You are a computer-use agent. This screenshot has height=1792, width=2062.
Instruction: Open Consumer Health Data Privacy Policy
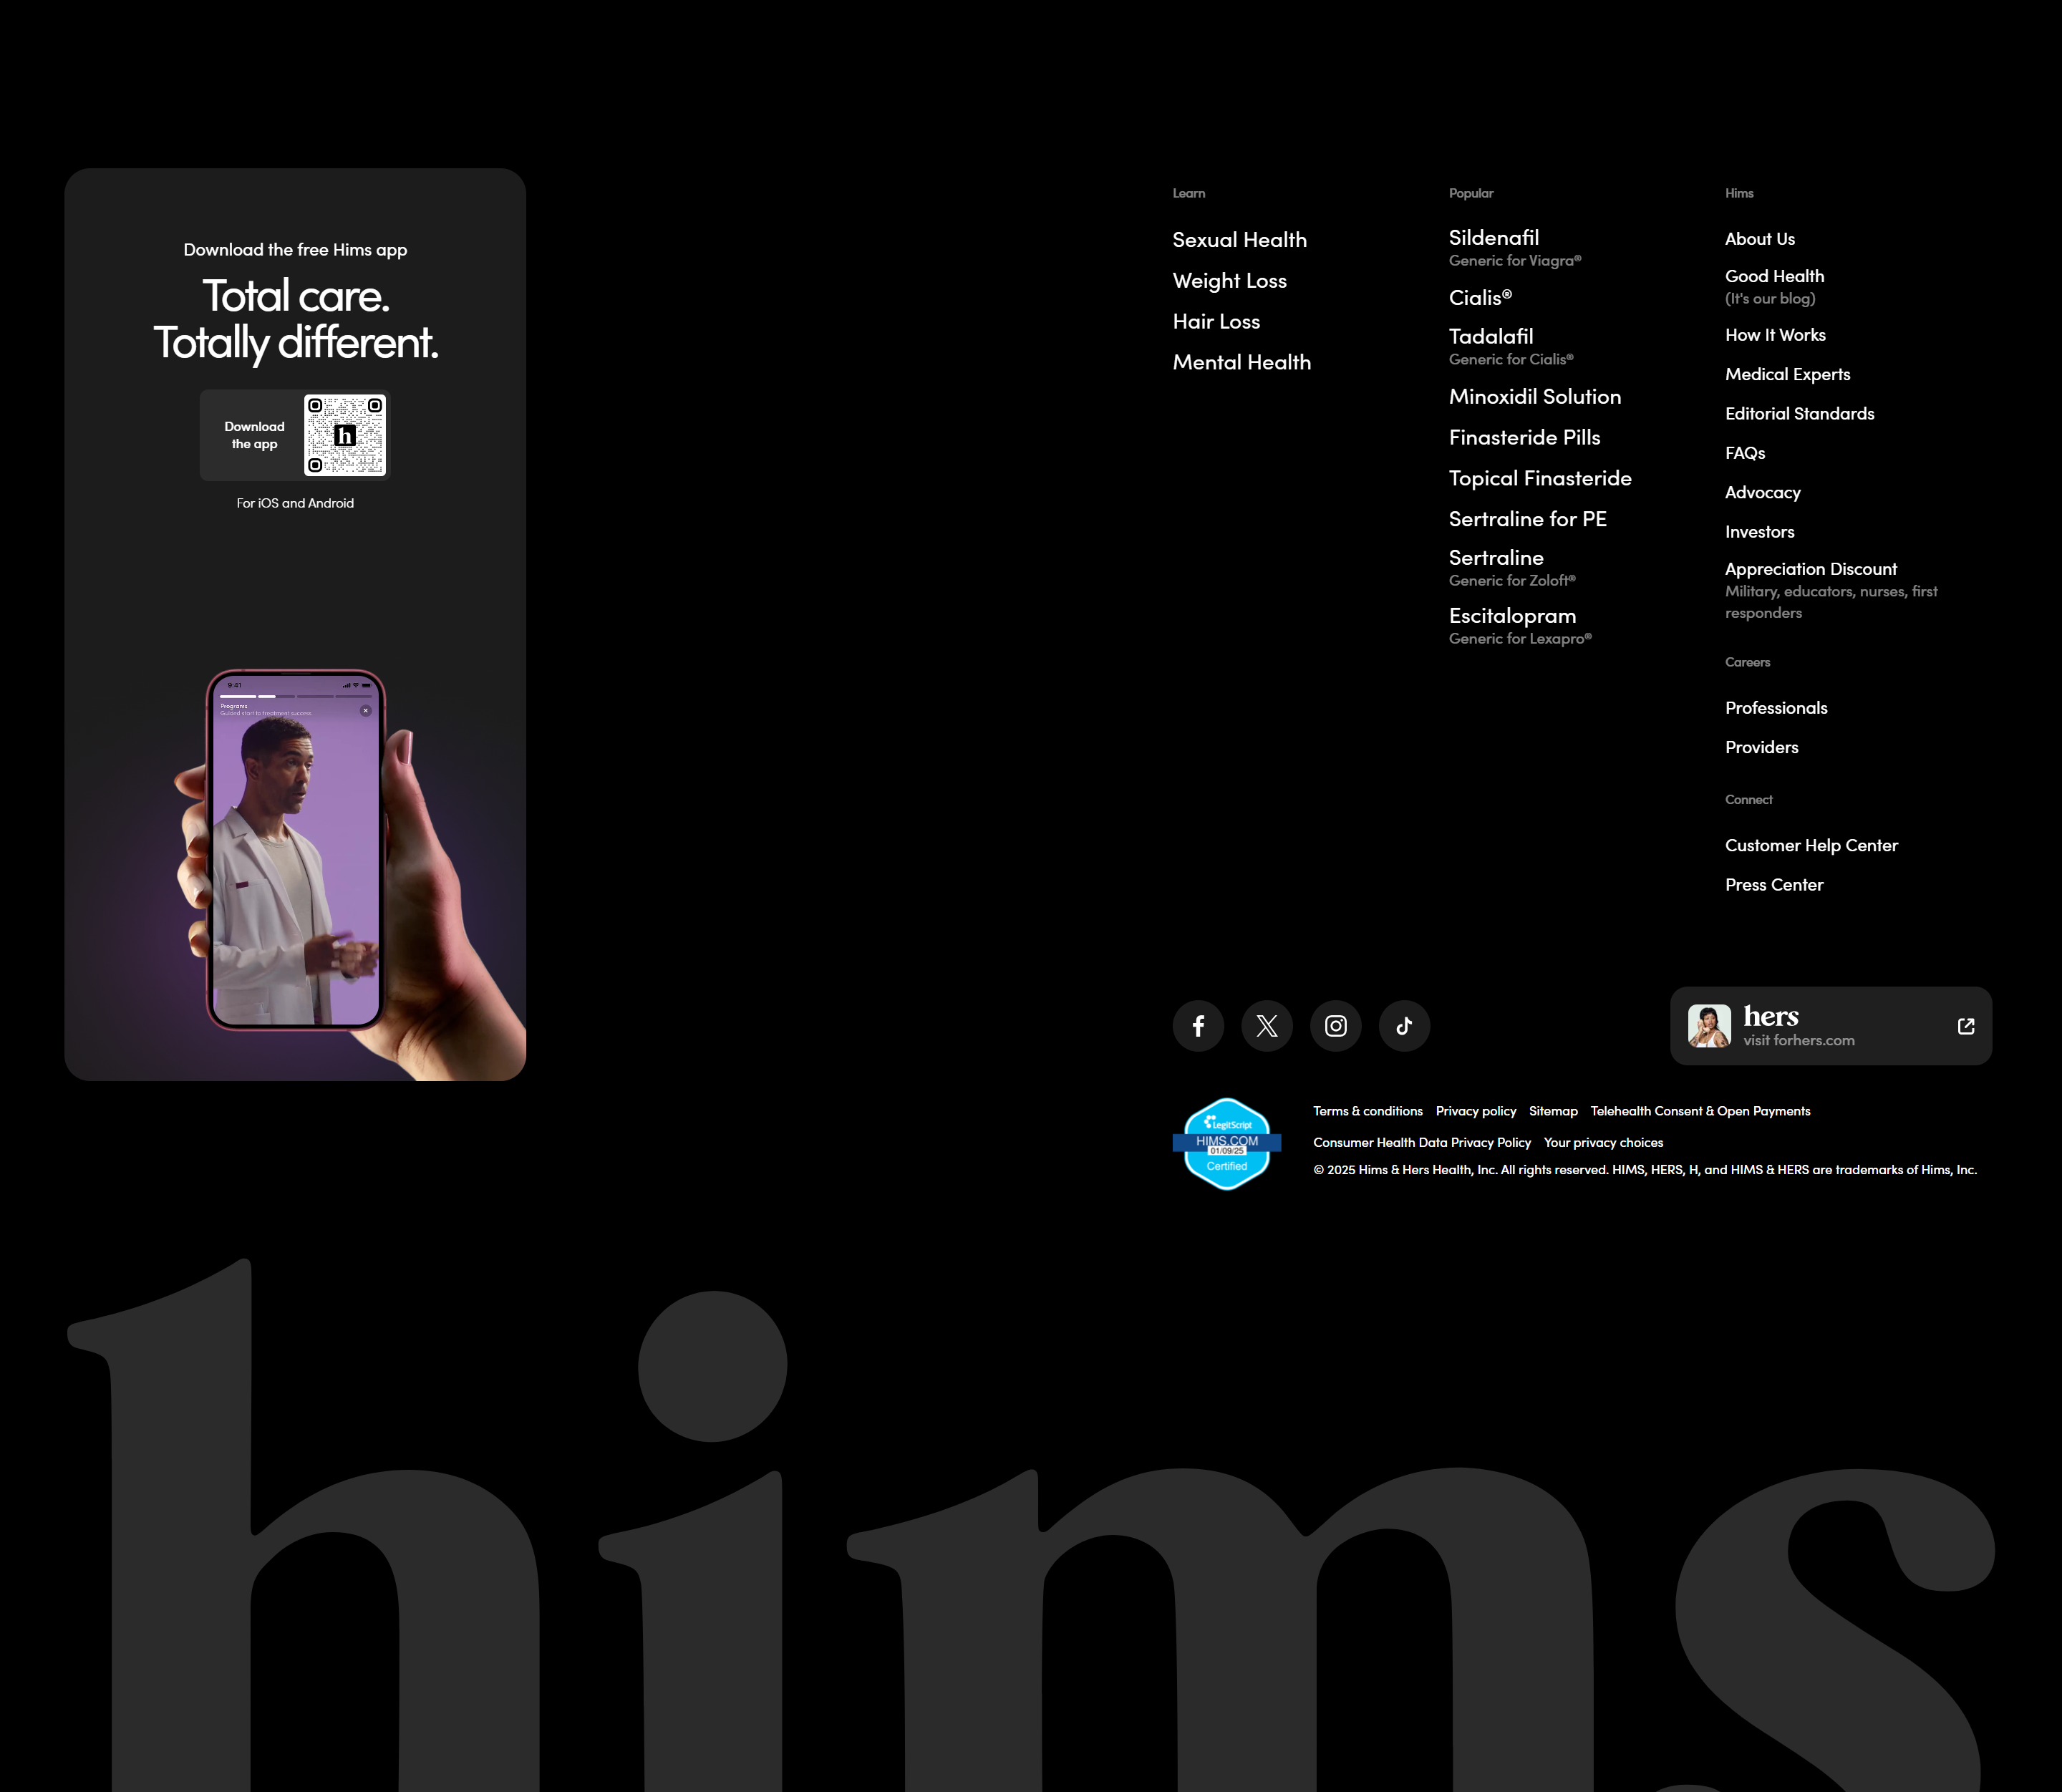(1422, 1142)
